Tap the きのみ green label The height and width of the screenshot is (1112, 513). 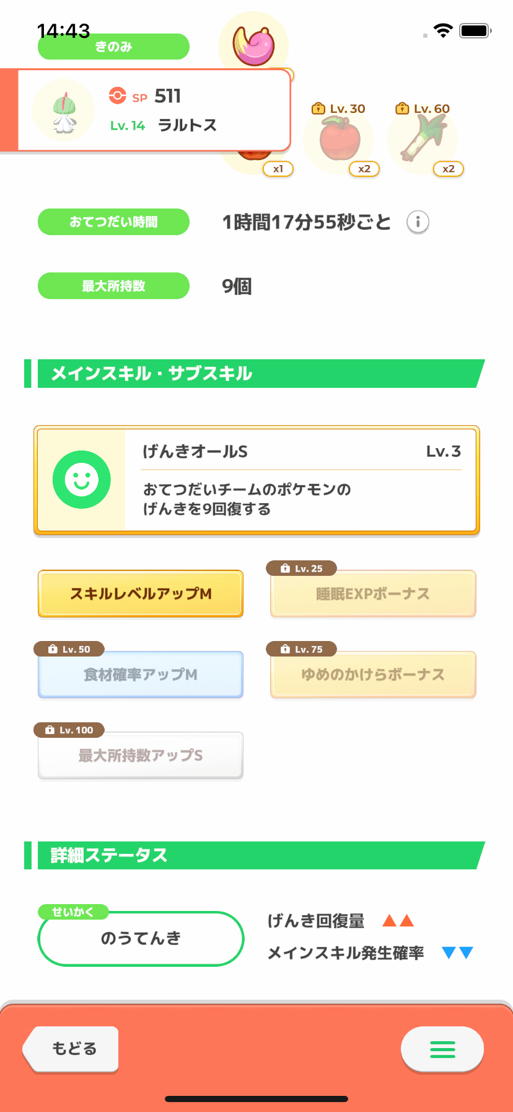(x=113, y=47)
